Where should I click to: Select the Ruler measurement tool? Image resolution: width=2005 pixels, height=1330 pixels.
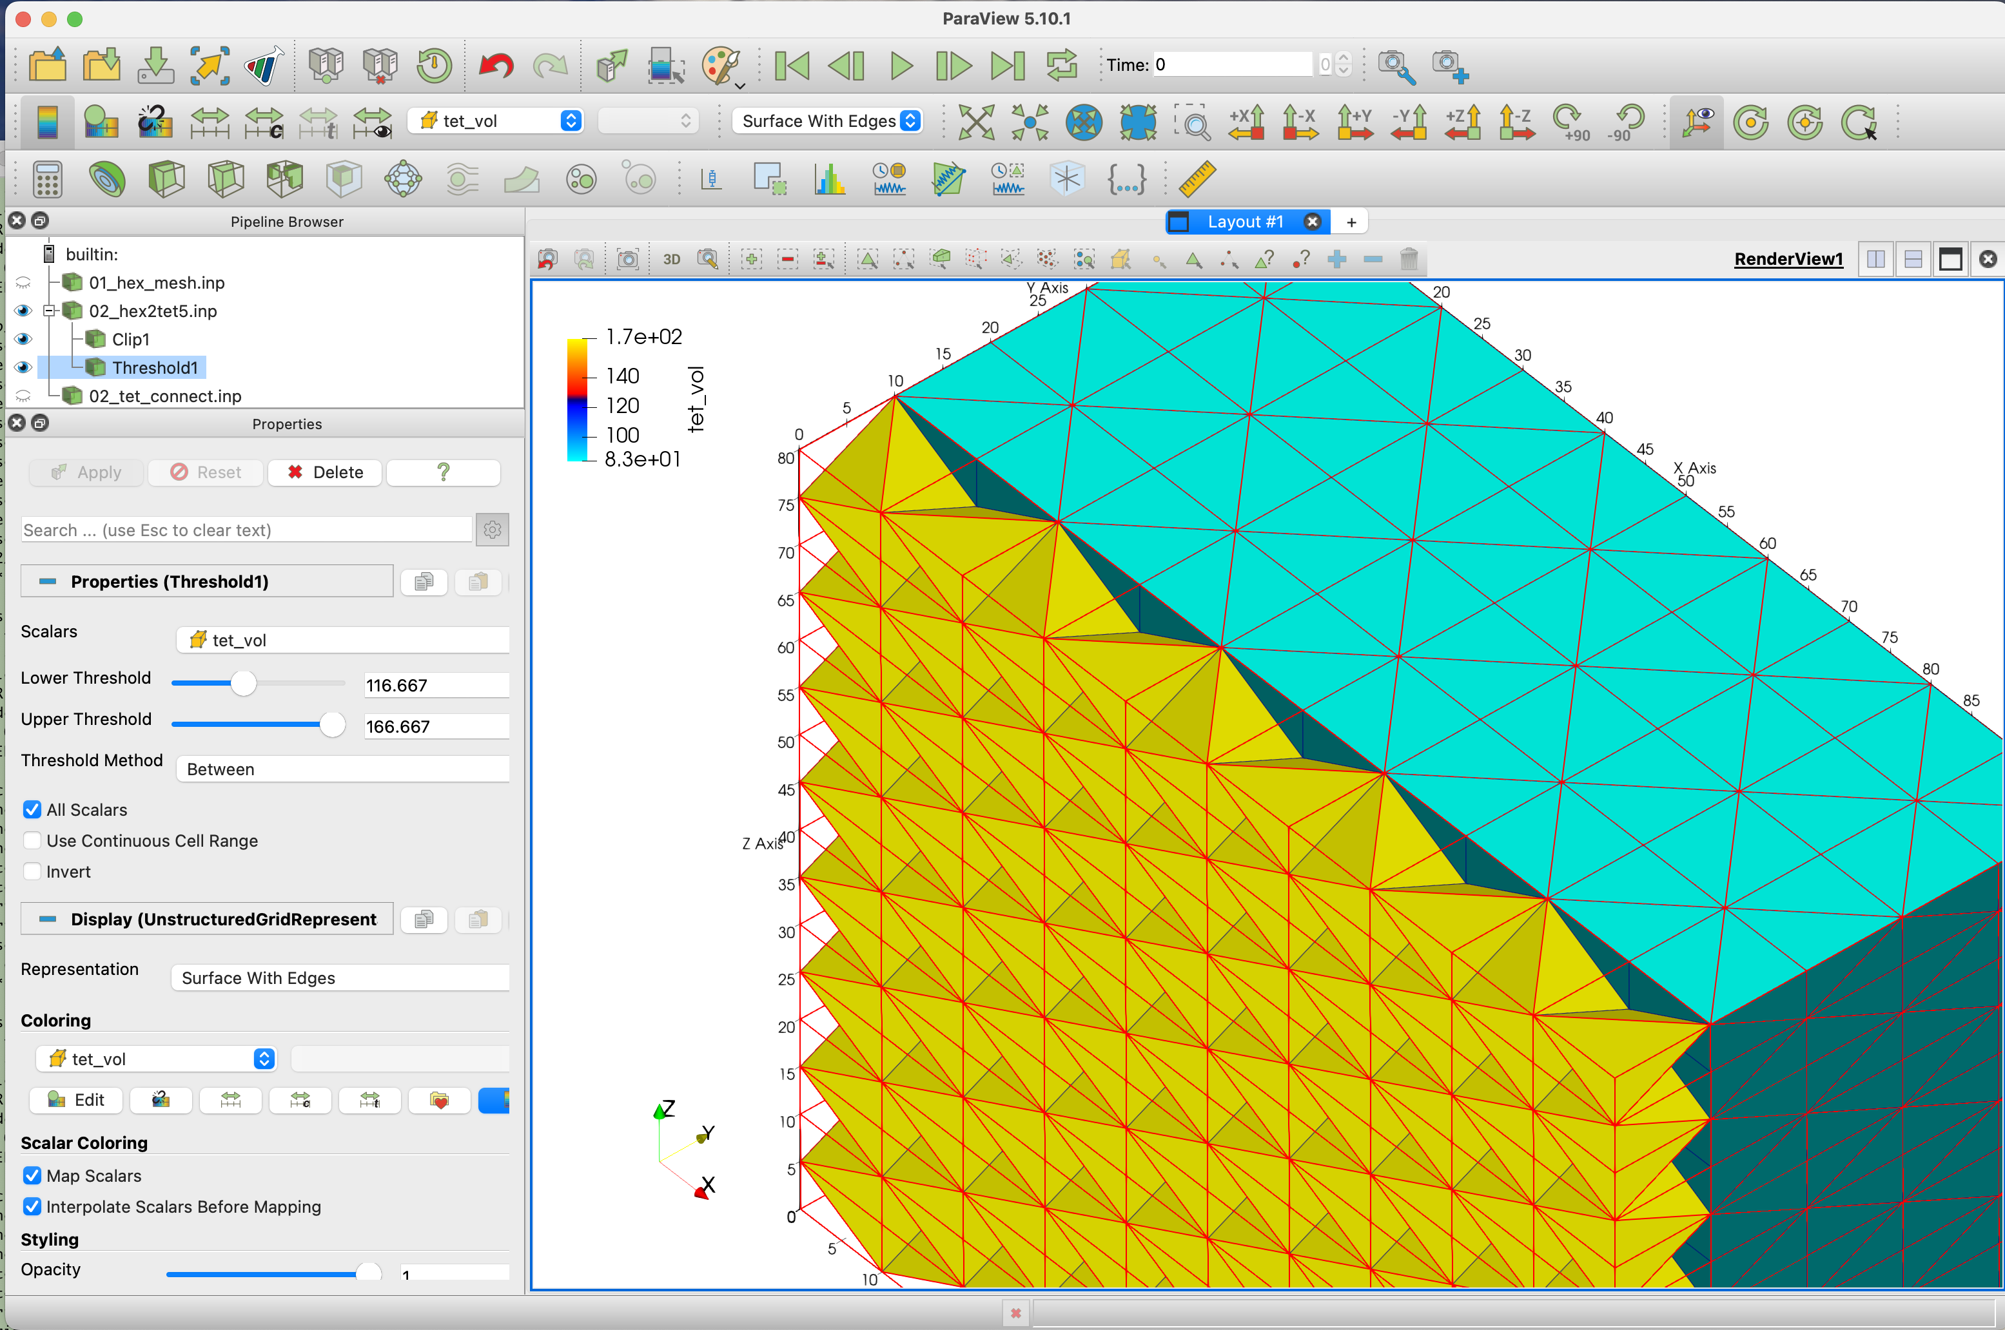1197,179
